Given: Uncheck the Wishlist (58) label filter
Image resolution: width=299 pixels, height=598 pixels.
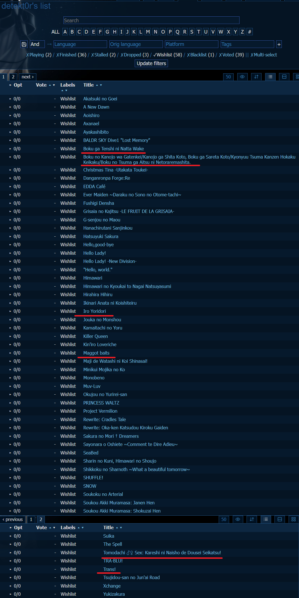Looking at the screenshot, I should click(168, 55).
